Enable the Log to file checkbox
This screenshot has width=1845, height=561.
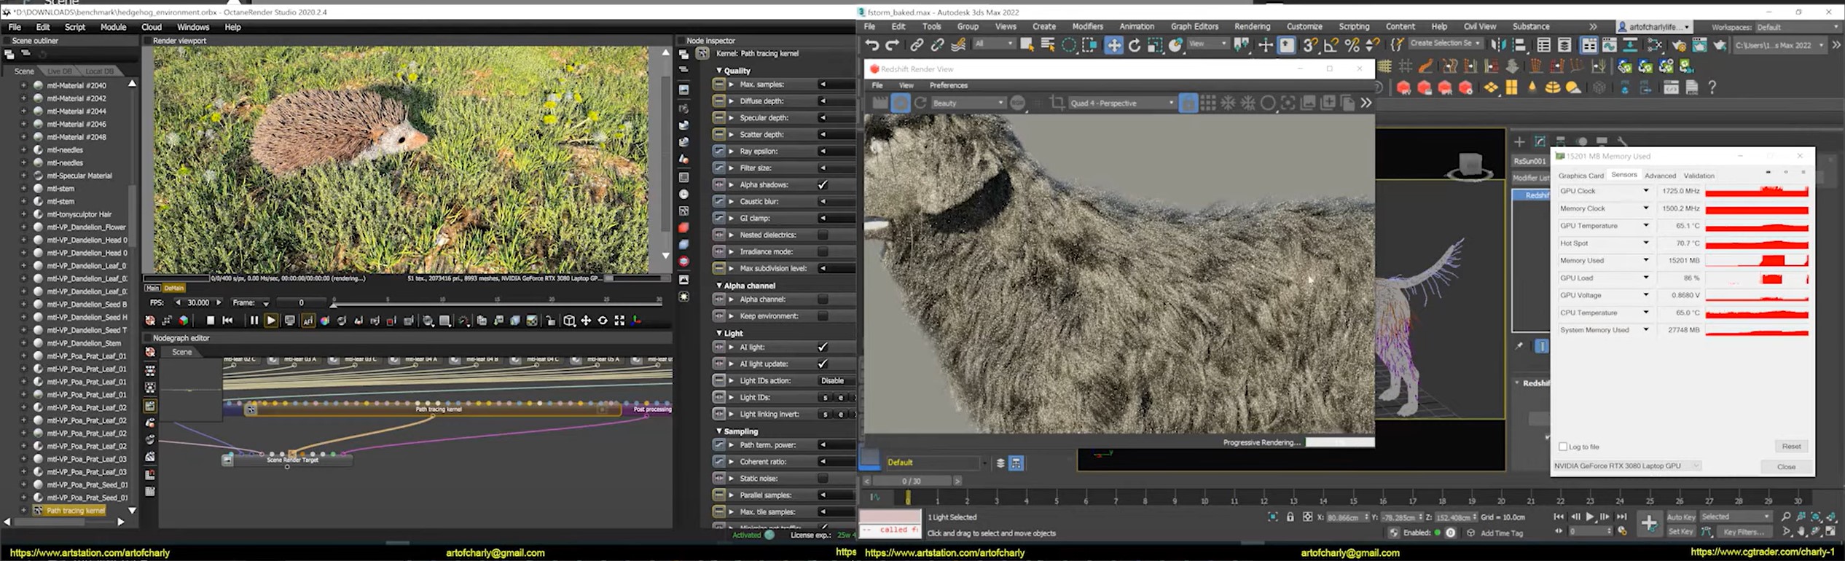[1563, 447]
